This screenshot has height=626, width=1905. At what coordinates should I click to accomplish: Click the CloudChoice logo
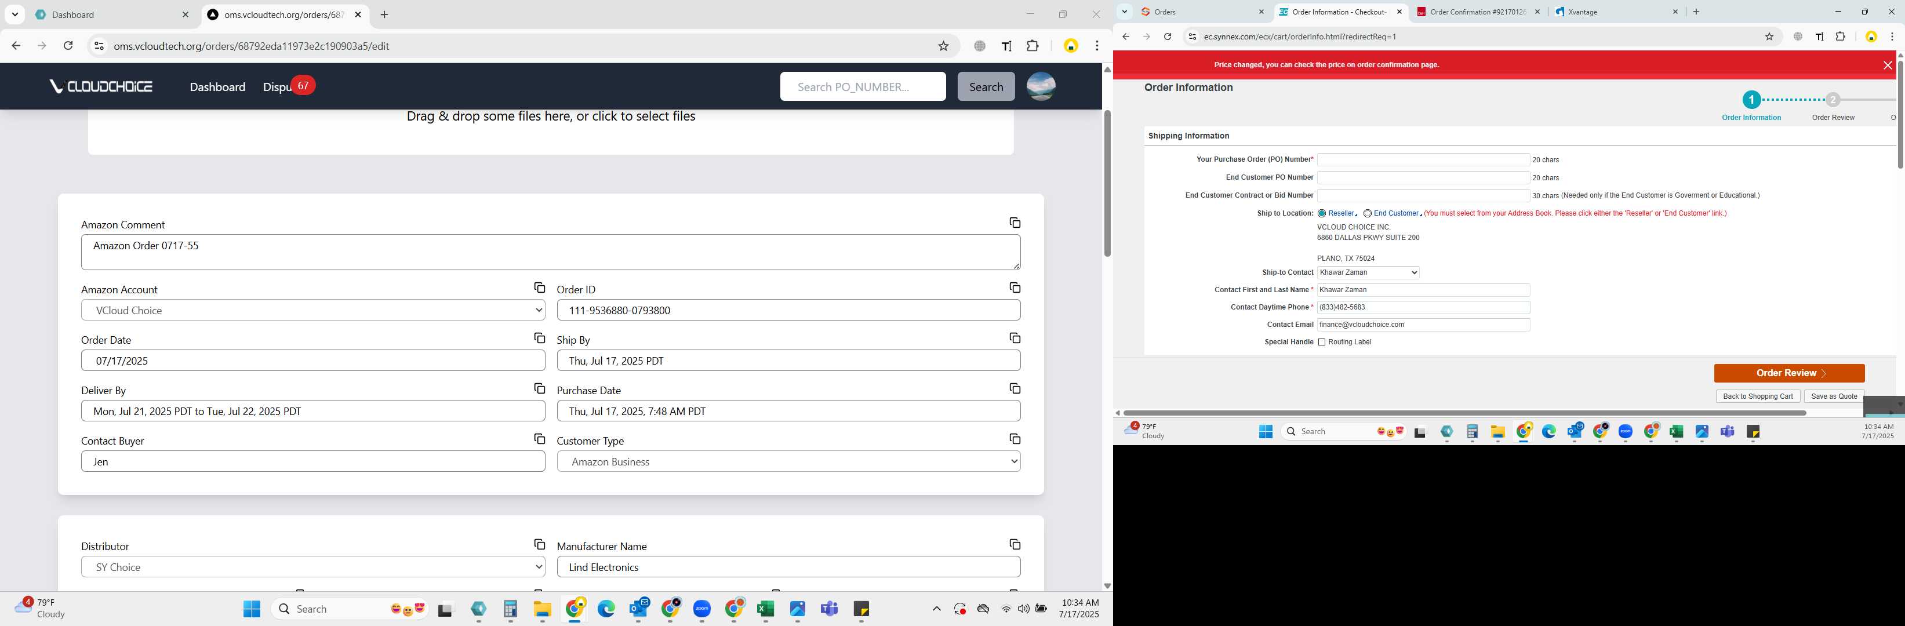(101, 86)
